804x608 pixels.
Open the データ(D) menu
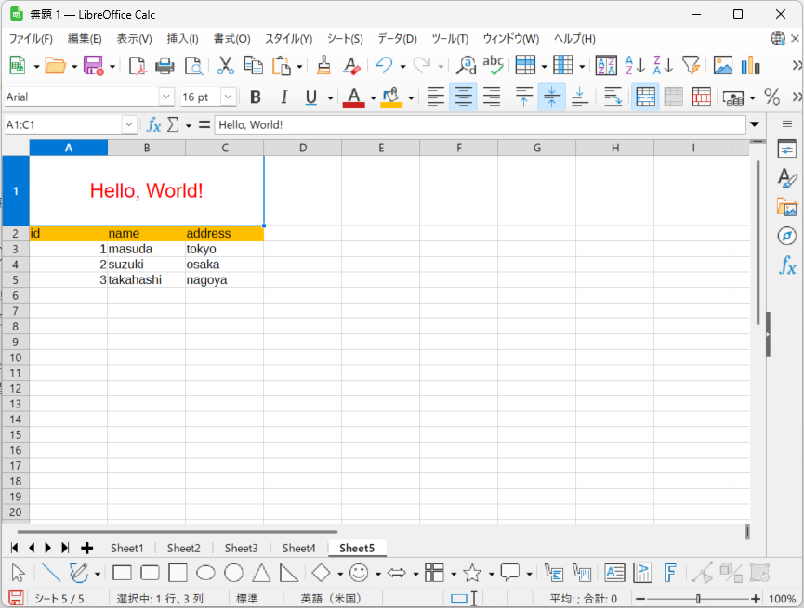(397, 39)
